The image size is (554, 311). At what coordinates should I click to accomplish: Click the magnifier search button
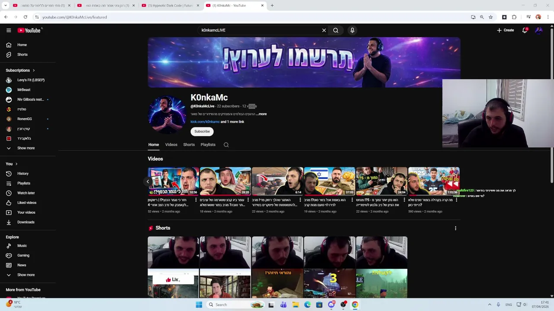pos(335,30)
